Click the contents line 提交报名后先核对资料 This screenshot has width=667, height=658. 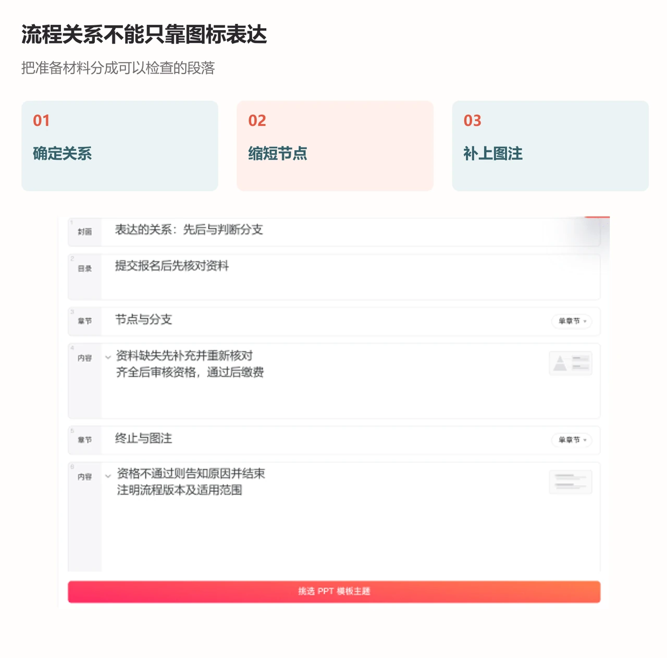click(x=172, y=266)
